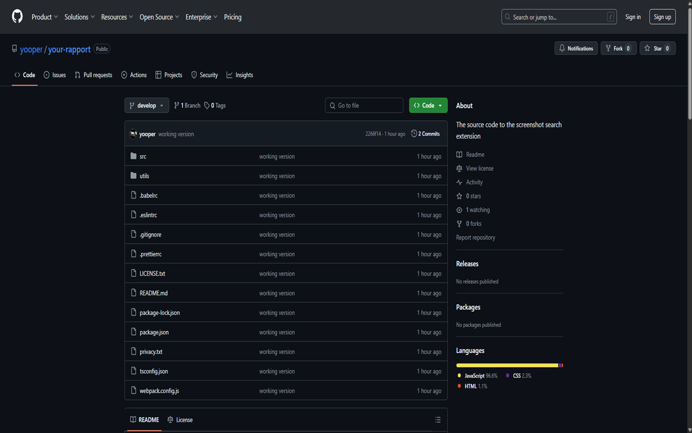This screenshot has width=692, height=433.
Task: Click the pulse icon beside Activity
Action: [460, 182]
